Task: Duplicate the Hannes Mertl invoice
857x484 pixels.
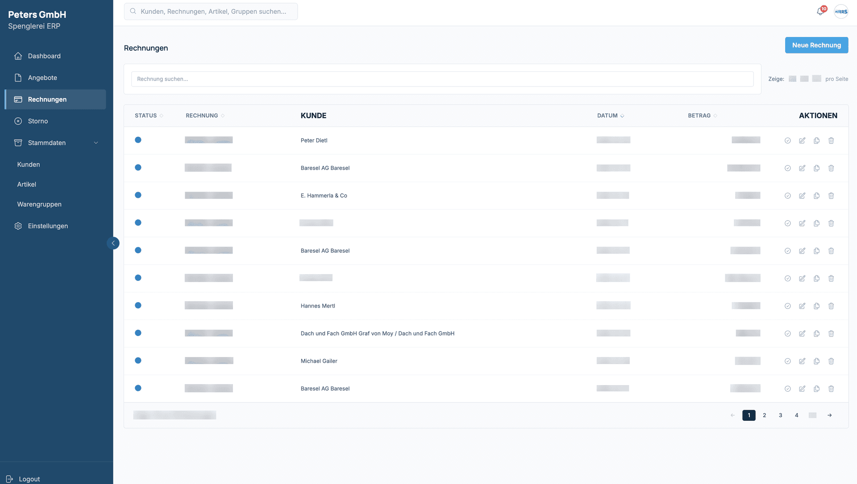Action: [816, 306]
